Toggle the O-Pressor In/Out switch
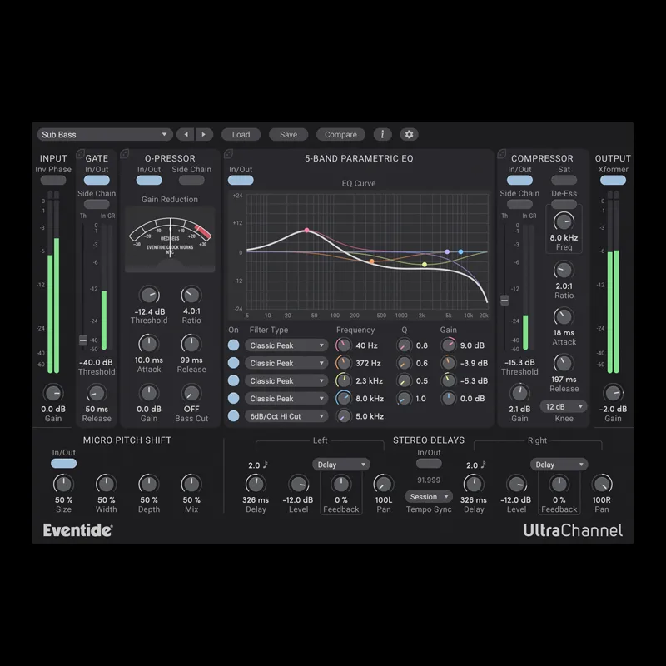The width and height of the screenshot is (666, 666). click(x=149, y=180)
